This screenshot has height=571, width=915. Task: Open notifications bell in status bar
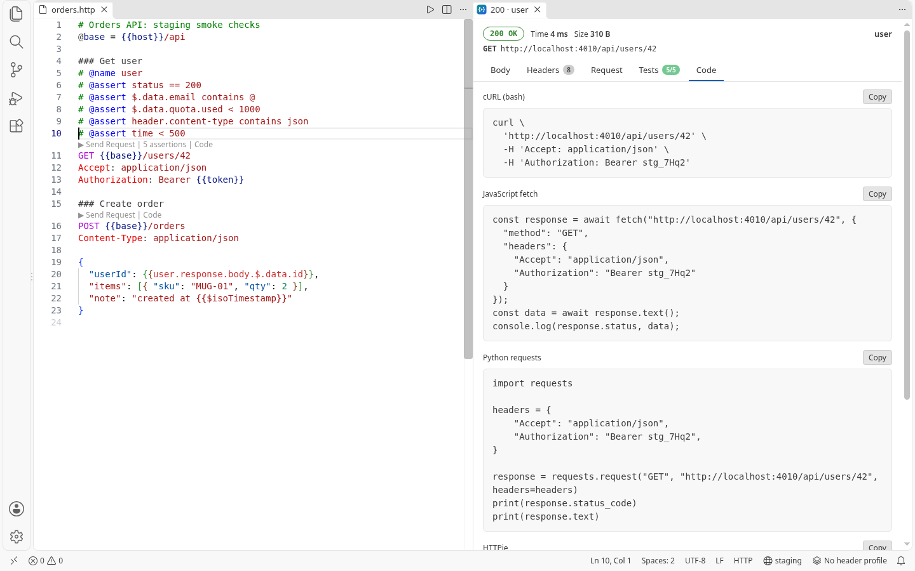coord(901,561)
